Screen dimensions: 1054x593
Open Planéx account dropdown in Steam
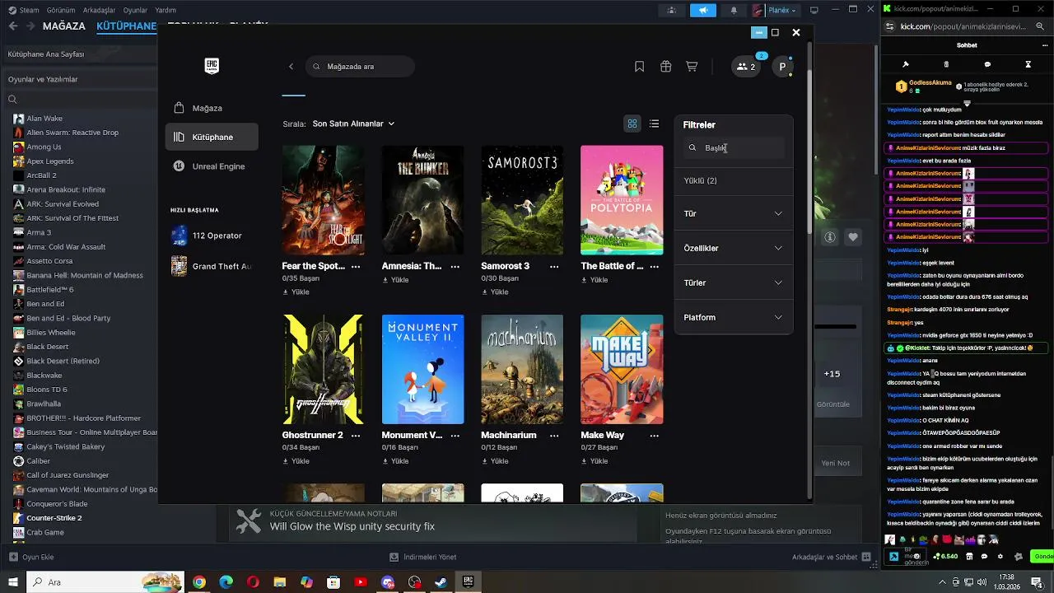coord(776,10)
